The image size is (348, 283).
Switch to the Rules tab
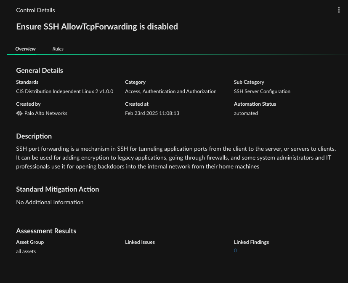(x=58, y=49)
